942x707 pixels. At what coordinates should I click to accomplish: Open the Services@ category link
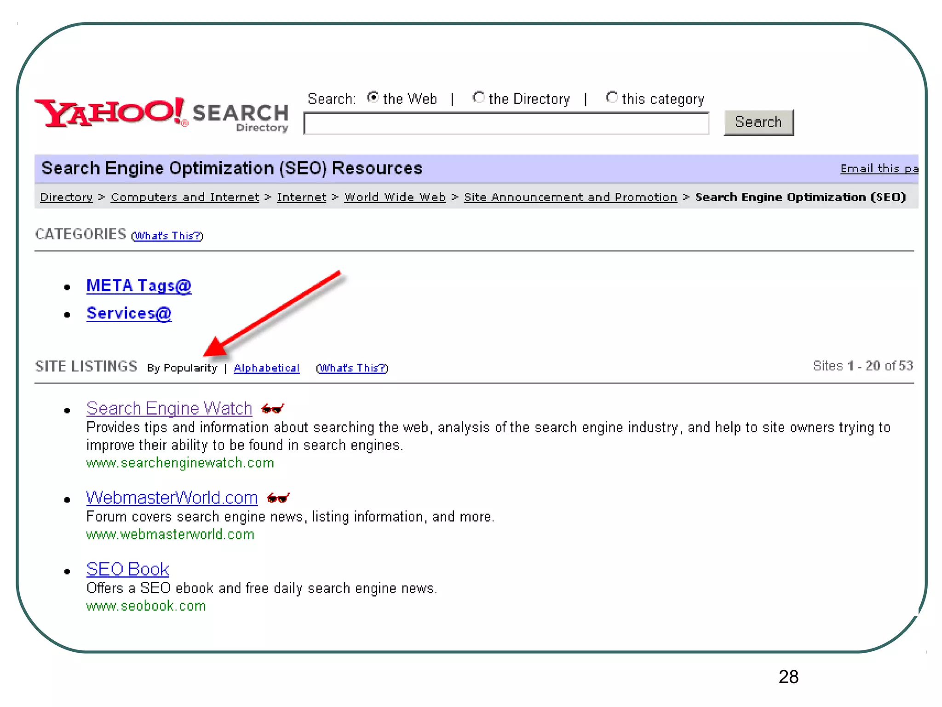pos(129,313)
